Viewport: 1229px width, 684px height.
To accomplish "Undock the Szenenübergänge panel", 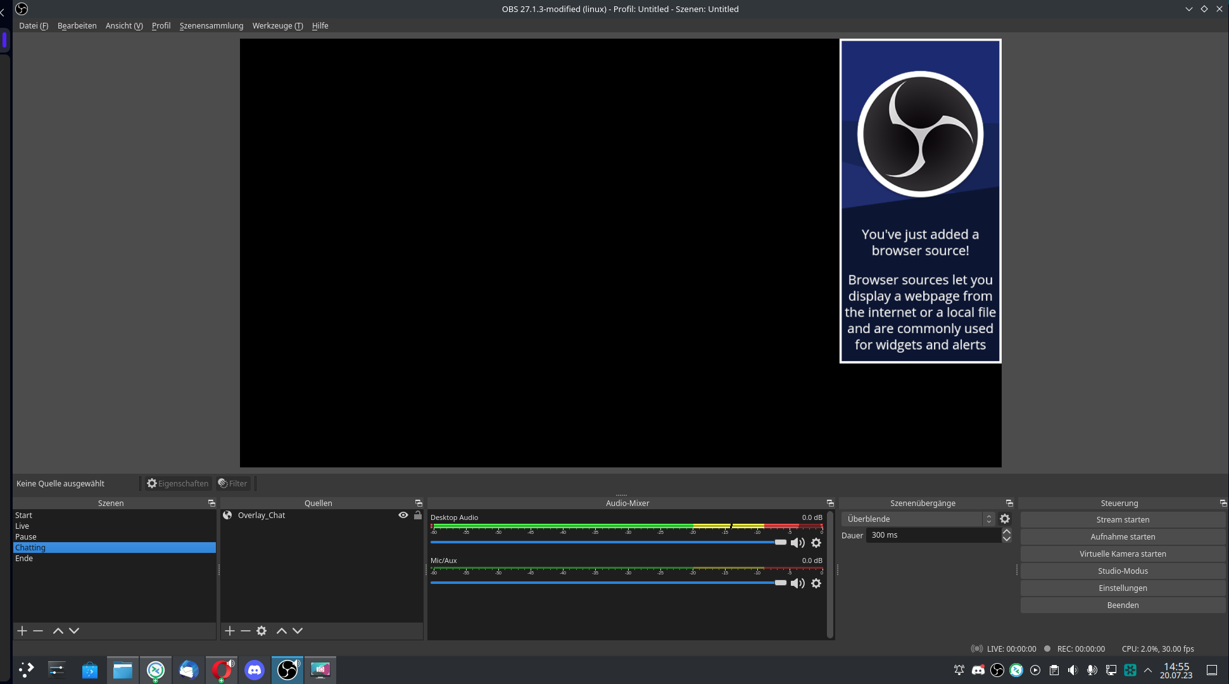I will tap(1009, 503).
